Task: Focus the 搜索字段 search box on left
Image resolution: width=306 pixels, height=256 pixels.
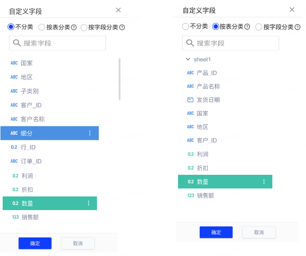Action: [62, 43]
